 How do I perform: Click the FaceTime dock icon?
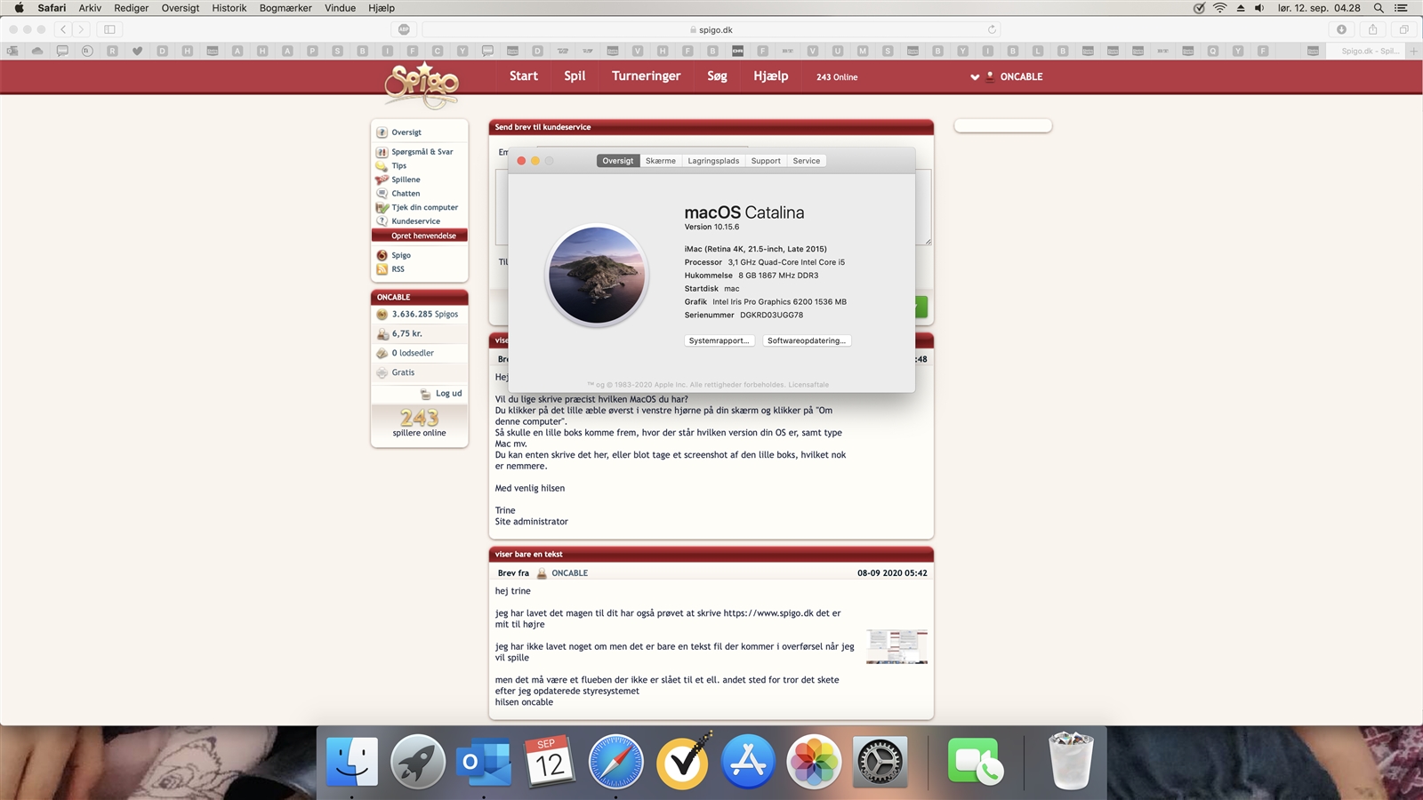(975, 763)
